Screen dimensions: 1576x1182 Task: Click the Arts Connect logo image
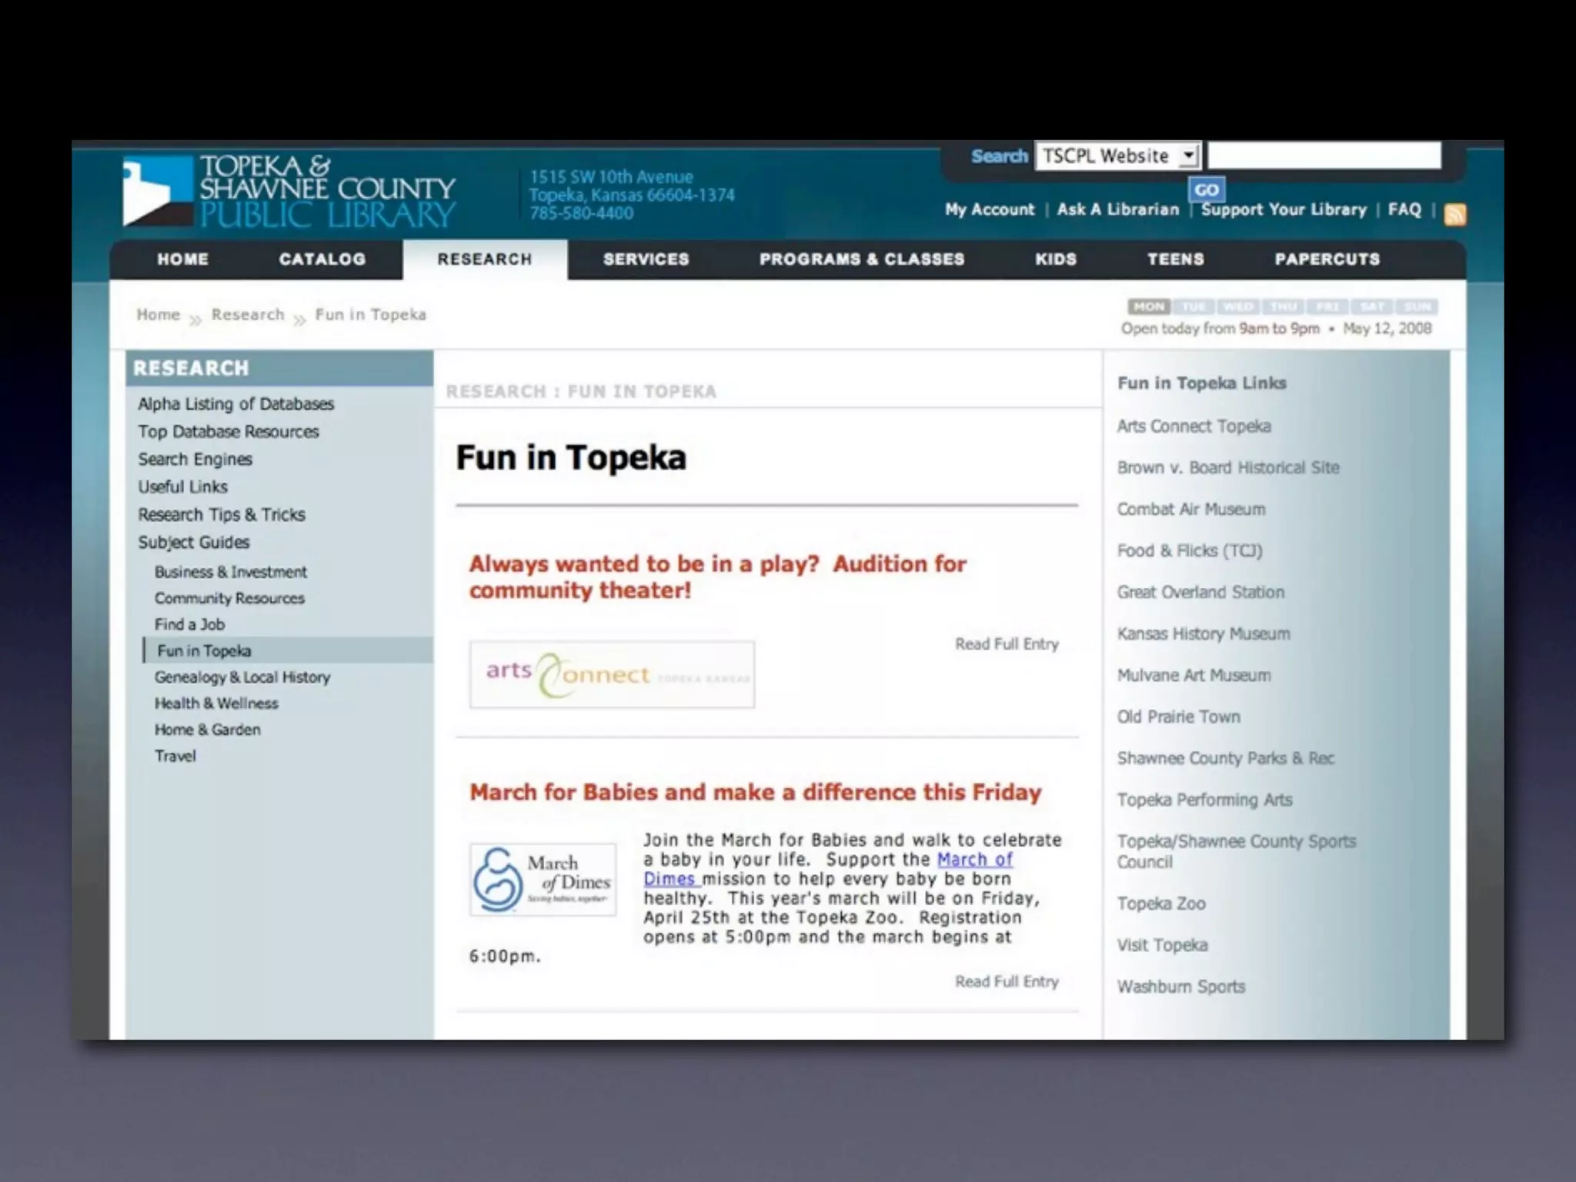tap(612, 675)
